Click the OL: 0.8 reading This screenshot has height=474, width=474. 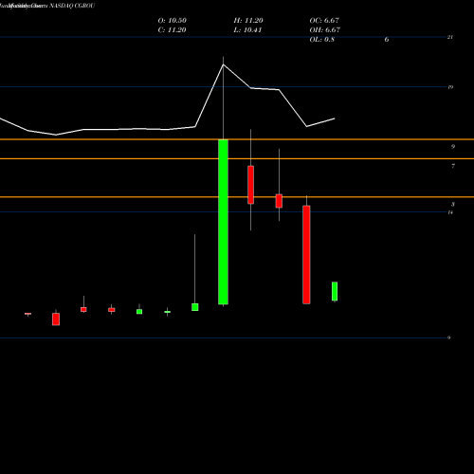coord(322,40)
